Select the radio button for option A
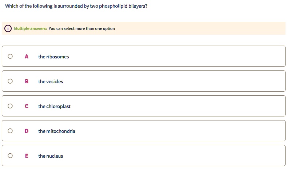 [10, 57]
